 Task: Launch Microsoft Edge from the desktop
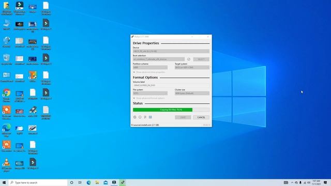click(7, 130)
